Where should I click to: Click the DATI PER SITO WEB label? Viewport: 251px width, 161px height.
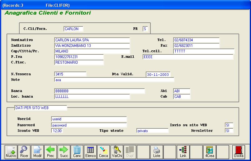[x=41, y=108]
